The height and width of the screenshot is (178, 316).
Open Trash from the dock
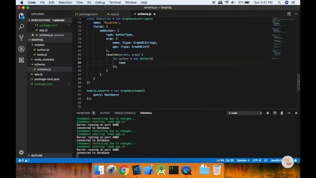tap(217, 170)
